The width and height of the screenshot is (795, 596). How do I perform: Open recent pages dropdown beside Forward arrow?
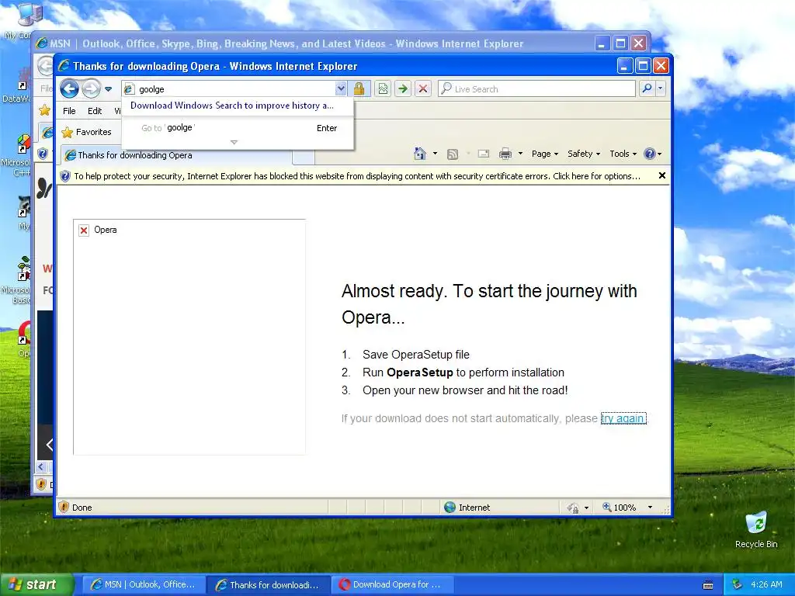pyautogui.click(x=108, y=89)
